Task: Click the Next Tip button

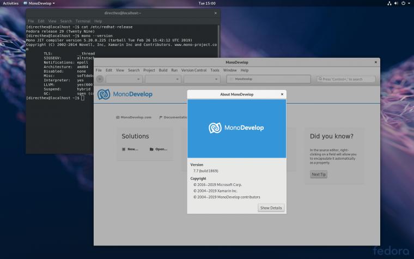Action: pos(319,174)
